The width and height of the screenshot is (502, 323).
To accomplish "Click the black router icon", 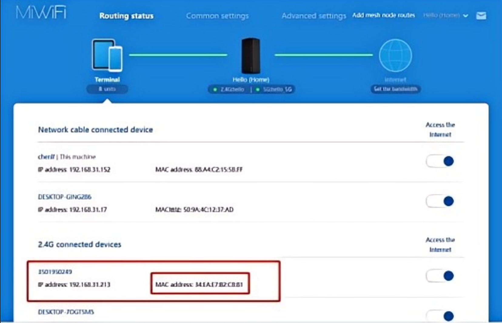I will pyautogui.click(x=251, y=55).
